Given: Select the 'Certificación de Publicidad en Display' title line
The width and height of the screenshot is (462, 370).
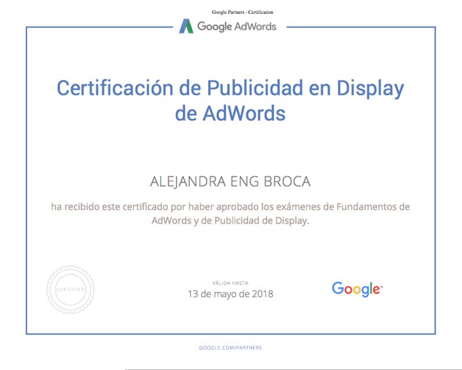Looking at the screenshot, I should coord(230,88).
